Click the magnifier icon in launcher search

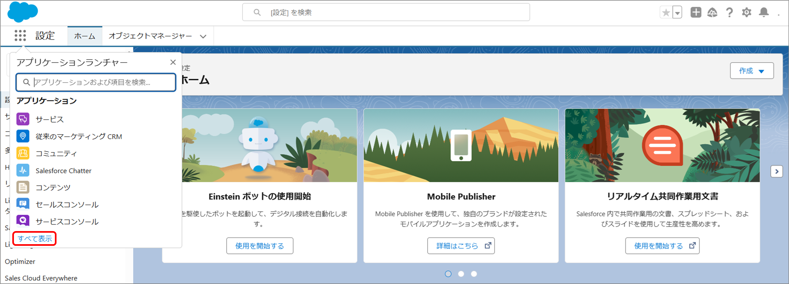tap(27, 82)
